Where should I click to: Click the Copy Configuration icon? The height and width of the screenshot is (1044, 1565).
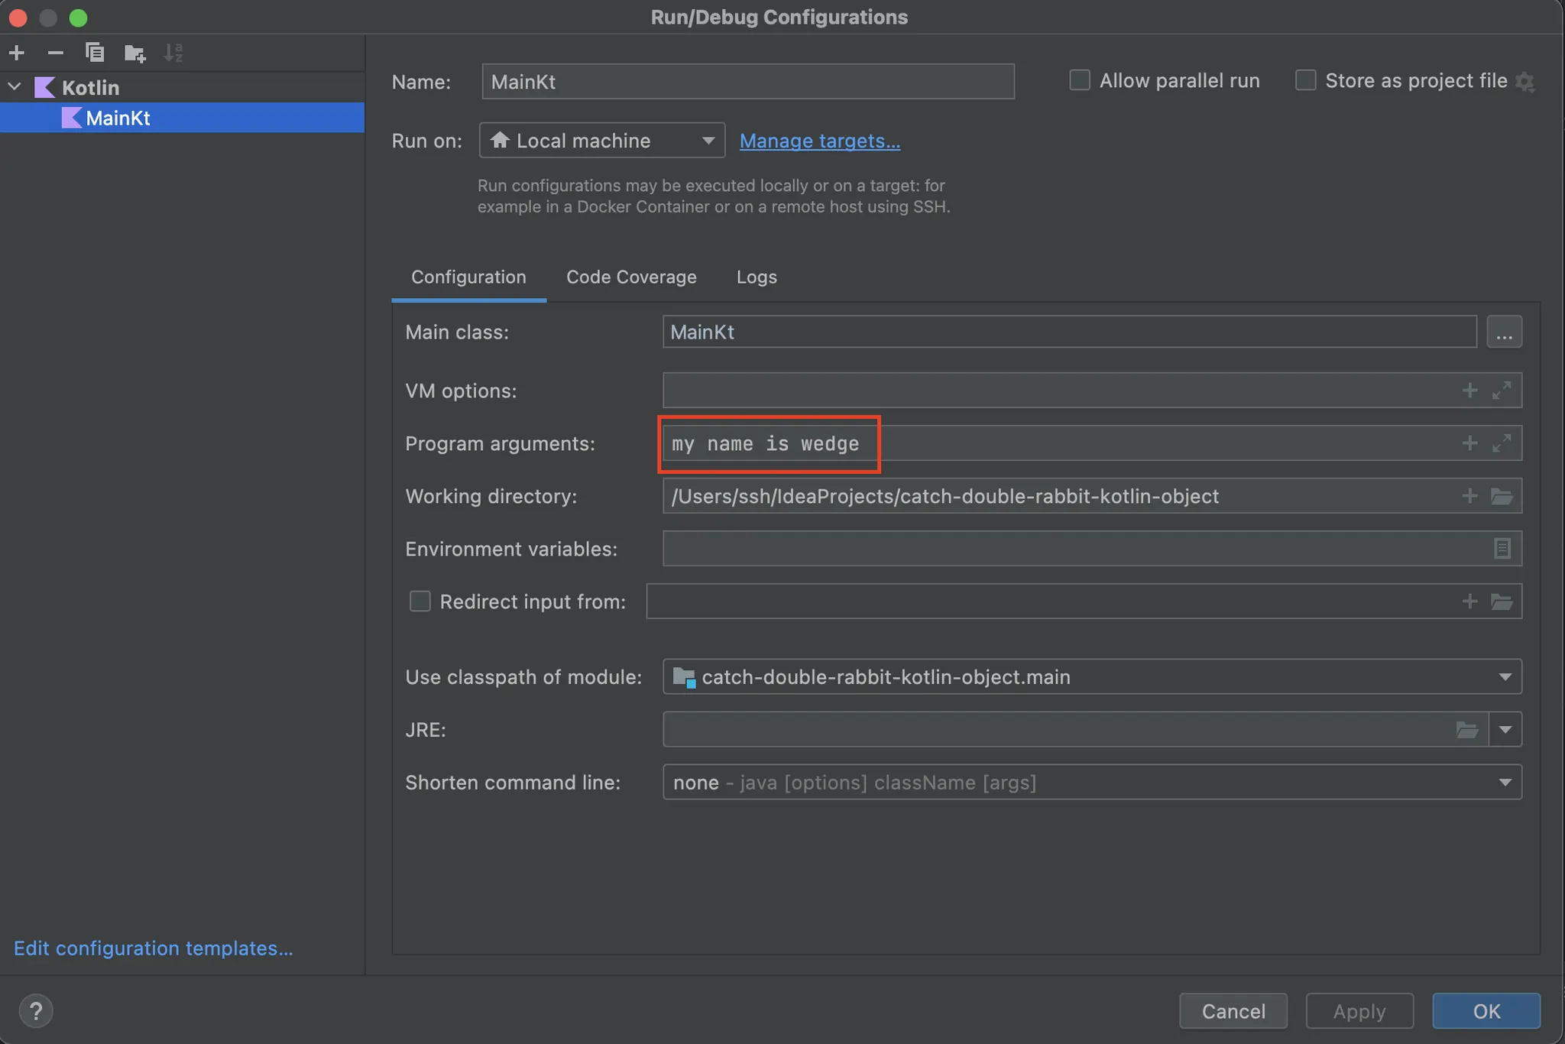pos(95,53)
